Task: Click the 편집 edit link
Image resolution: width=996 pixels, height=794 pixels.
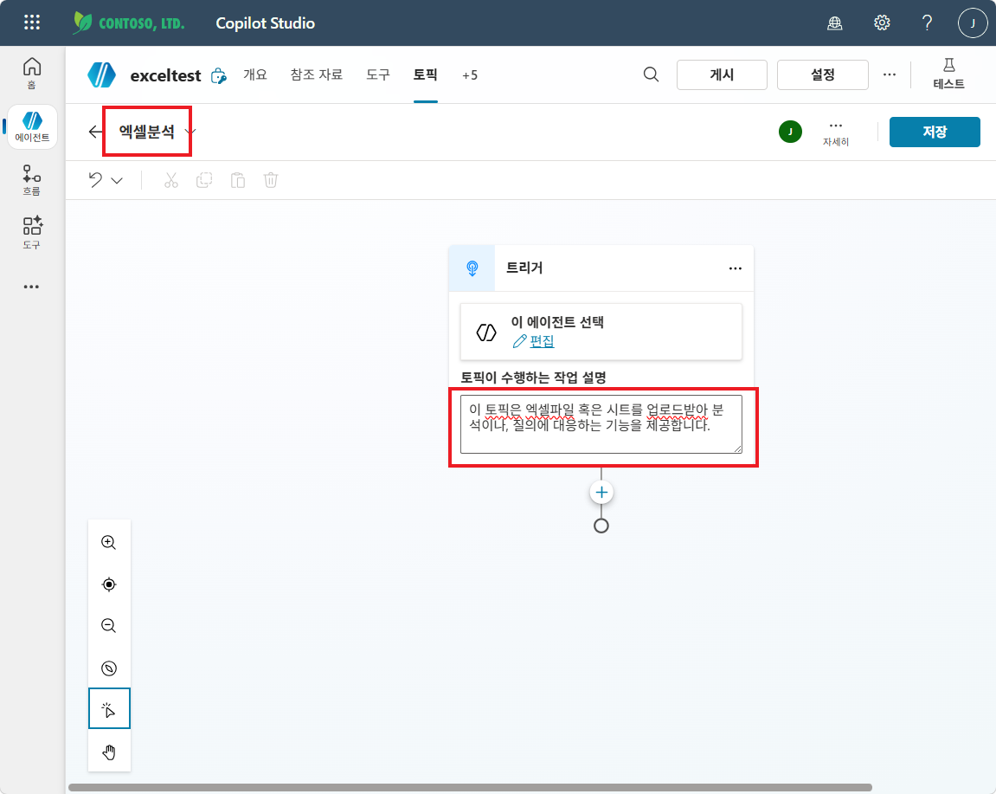Action: [541, 341]
